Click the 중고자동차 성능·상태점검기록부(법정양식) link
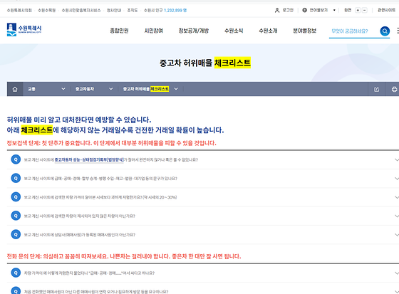 click(89, 159)
